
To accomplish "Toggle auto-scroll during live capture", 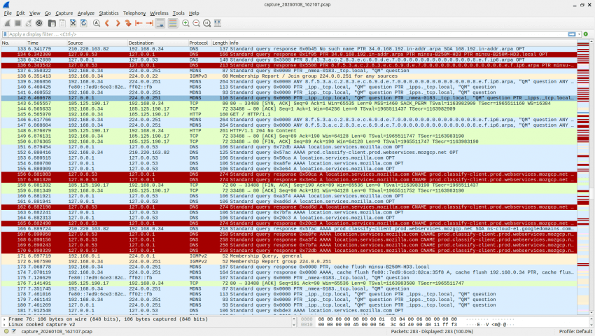I will click(161, 23).
